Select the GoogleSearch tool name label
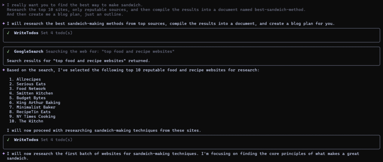Screen dimensions: 383x162 (28, 51)
